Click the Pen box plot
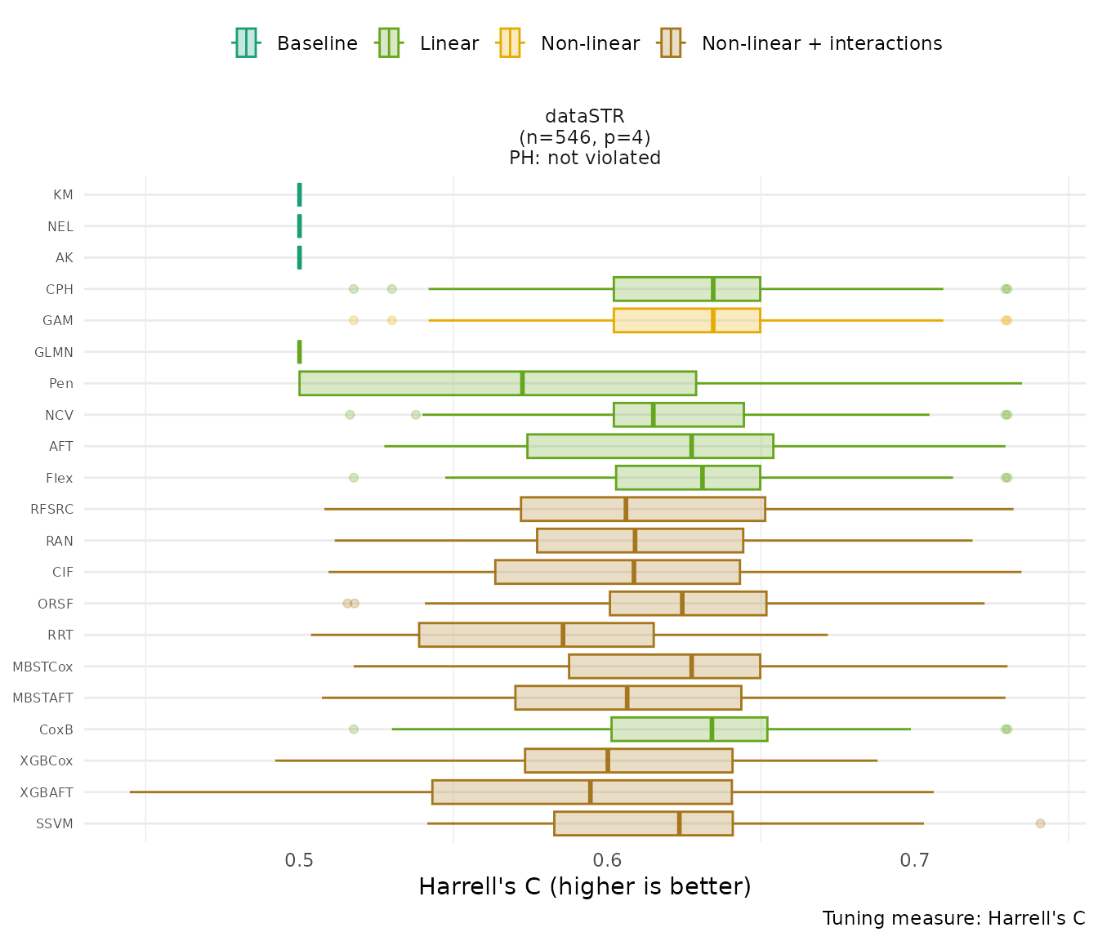This screenshot has width=1098, height=941. click(x=498, y=383)
